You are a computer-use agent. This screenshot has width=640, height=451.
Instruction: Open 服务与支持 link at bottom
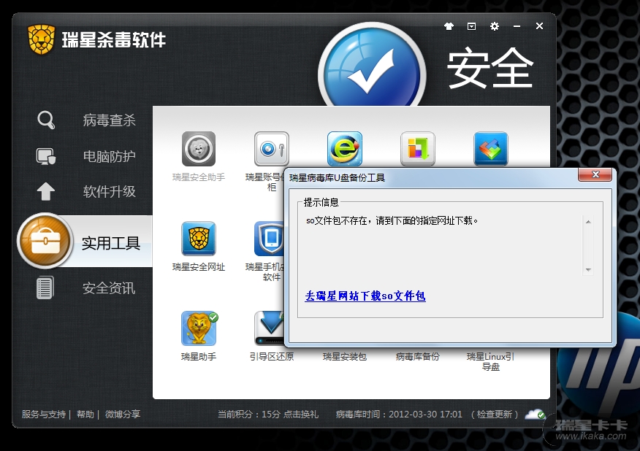click(x=44, y=415)
